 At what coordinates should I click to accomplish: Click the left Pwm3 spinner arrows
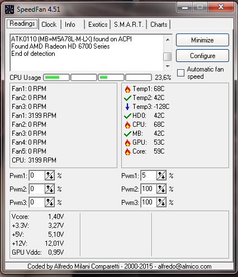point(50,202)
